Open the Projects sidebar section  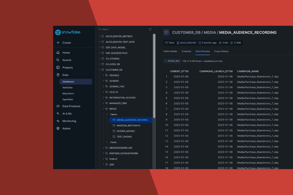click(67, 68)
